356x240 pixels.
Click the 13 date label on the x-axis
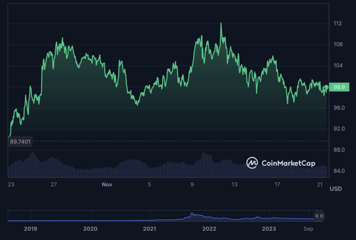coord(234,184)
